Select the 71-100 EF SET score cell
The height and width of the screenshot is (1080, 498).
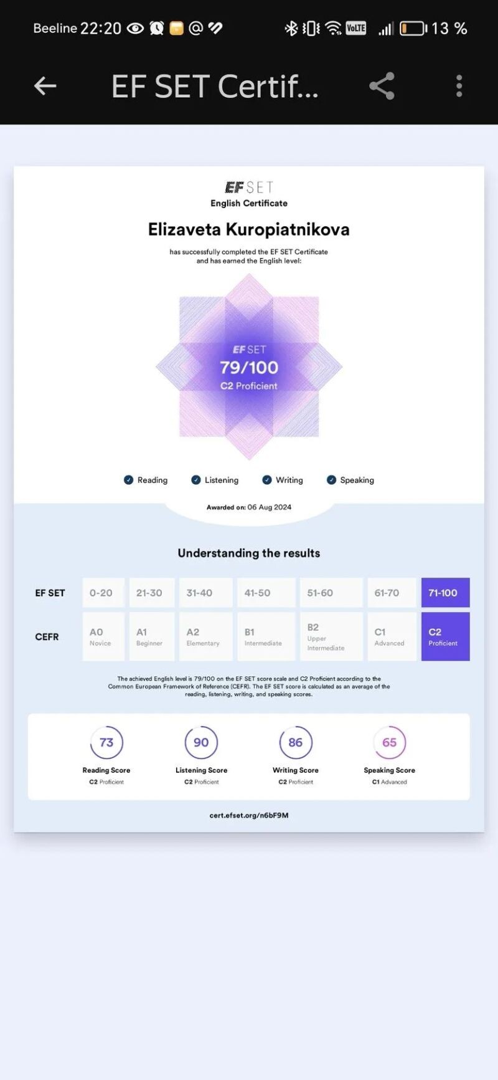click(x=445, y=593)
